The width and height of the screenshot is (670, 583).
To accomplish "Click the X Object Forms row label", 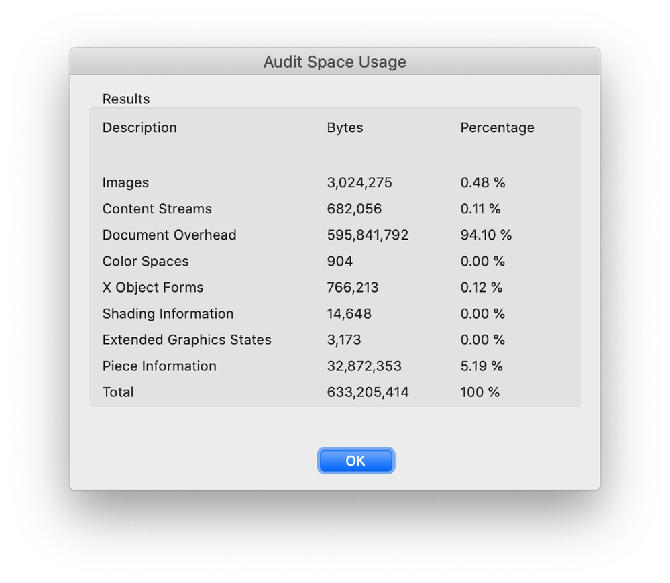I will (153, 287).
